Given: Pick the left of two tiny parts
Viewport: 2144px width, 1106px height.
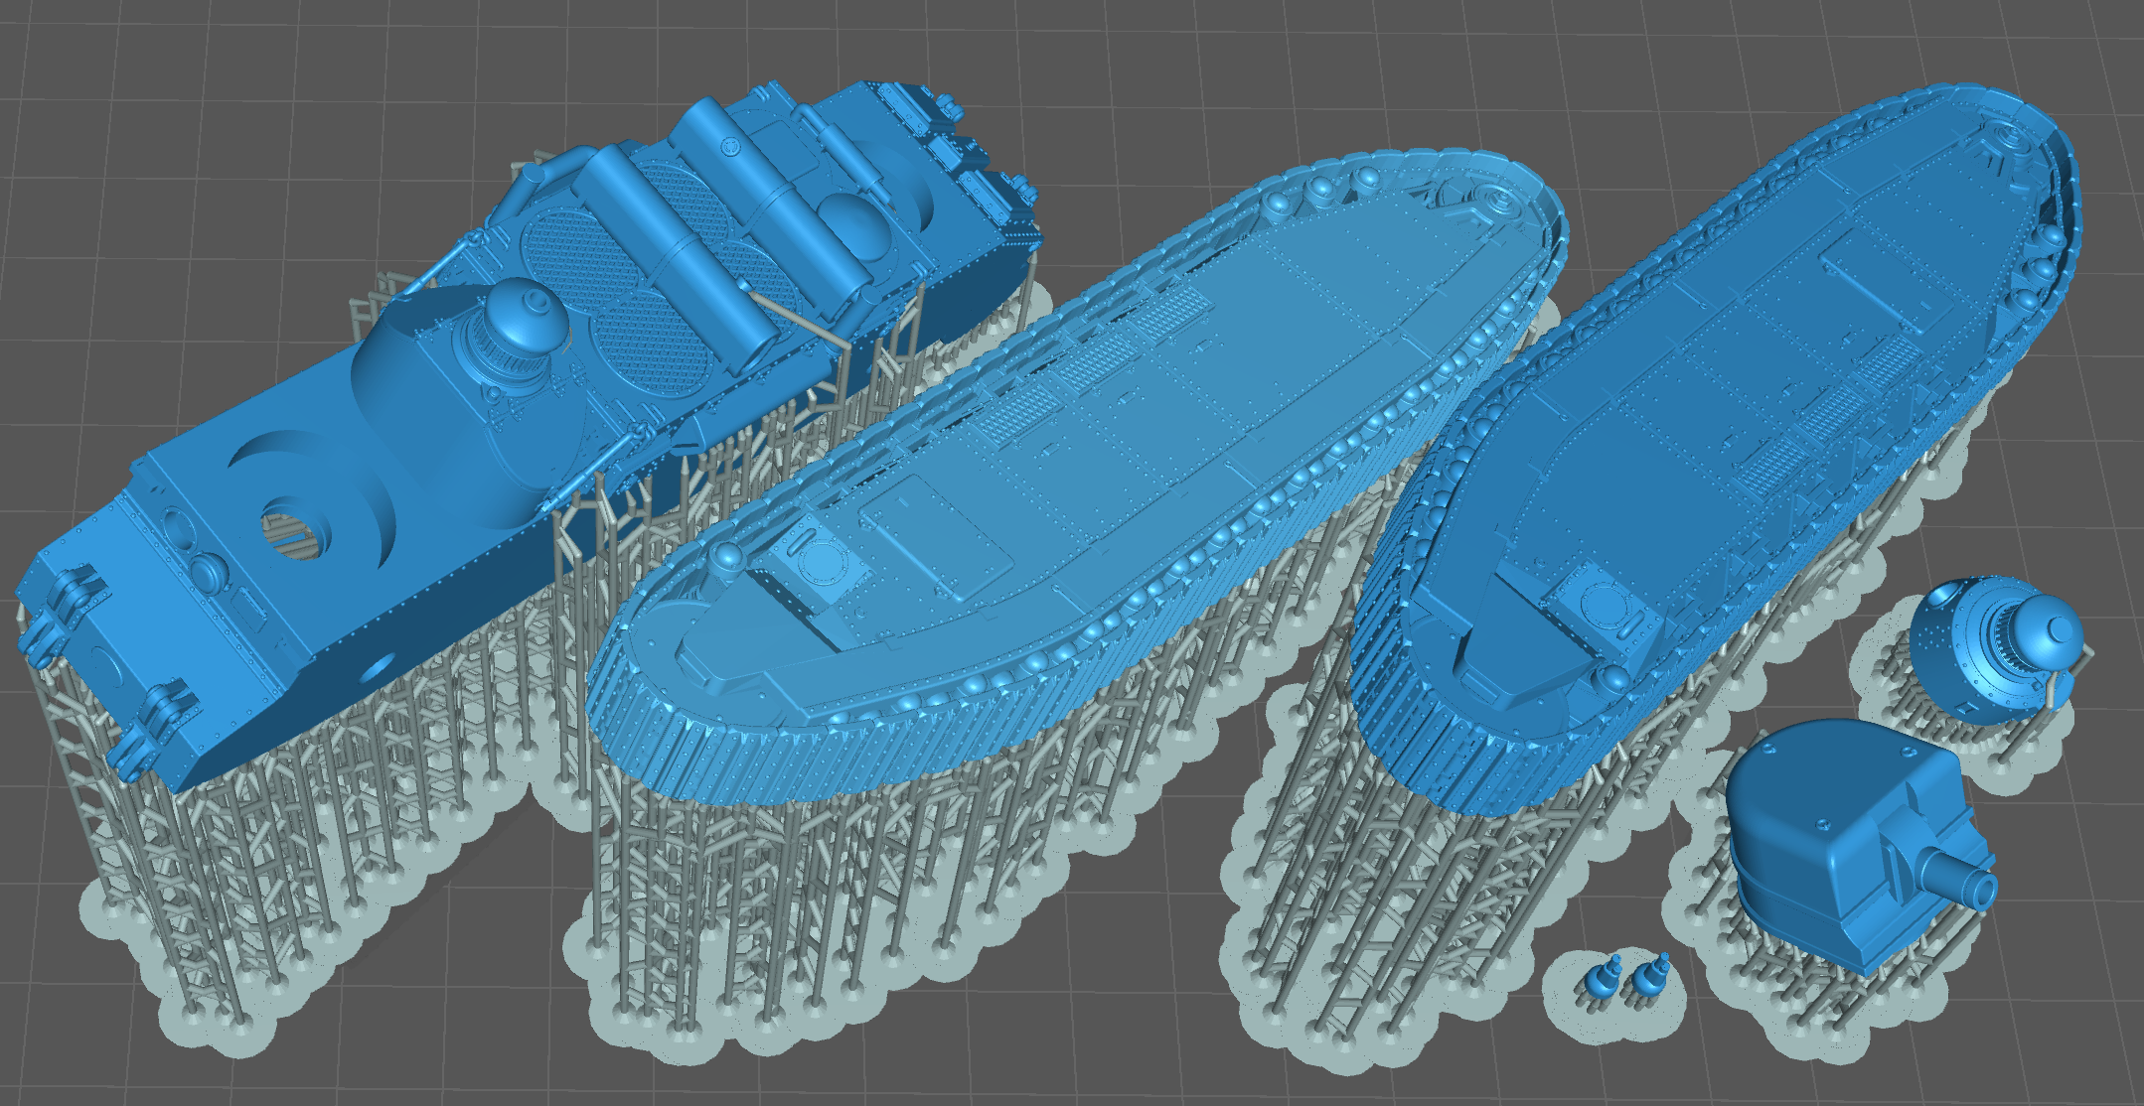Looking at the screenshot, I should [x=1603, y=980].
